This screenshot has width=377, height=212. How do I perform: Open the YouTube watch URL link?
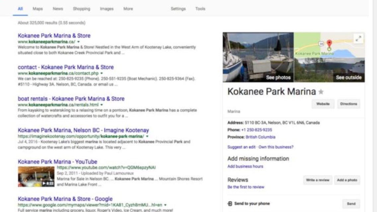click(106, 168)
